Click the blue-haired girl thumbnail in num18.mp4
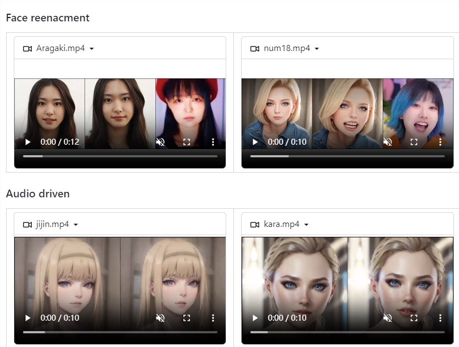Image resolution: width=459 pixels, height=347 pixels. pos(418,107)
